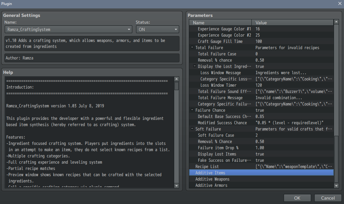Collapse the Soft Failure group
Viewport: 344px width, 204px height.
[x=192, y=129]
